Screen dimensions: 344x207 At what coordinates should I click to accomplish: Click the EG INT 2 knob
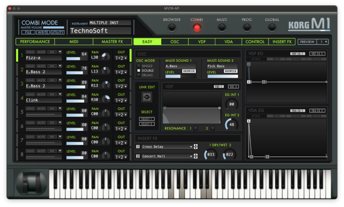(231, 125)
